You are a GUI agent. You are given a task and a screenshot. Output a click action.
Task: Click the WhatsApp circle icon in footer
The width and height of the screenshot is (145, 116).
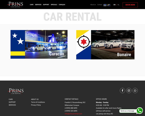point(135,90)
